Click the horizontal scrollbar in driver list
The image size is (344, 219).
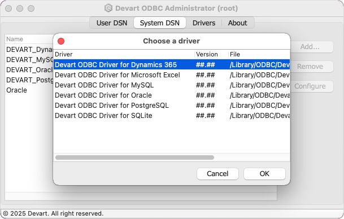(134, 157)
